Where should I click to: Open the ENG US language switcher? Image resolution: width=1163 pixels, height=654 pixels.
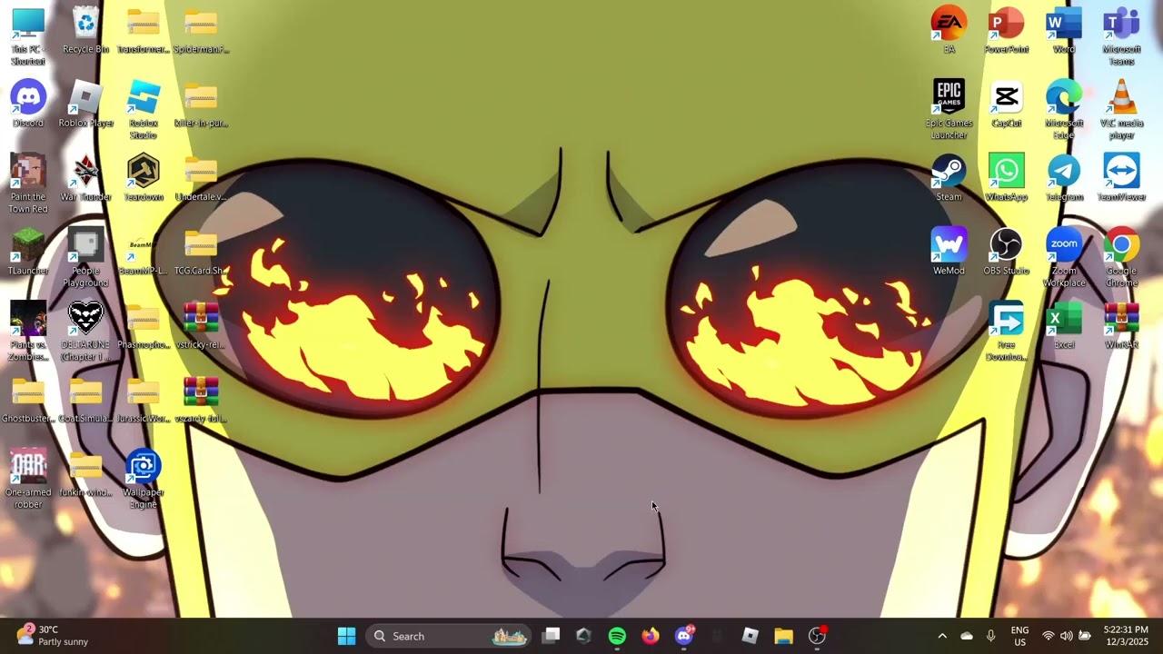tap(1020, 636)
